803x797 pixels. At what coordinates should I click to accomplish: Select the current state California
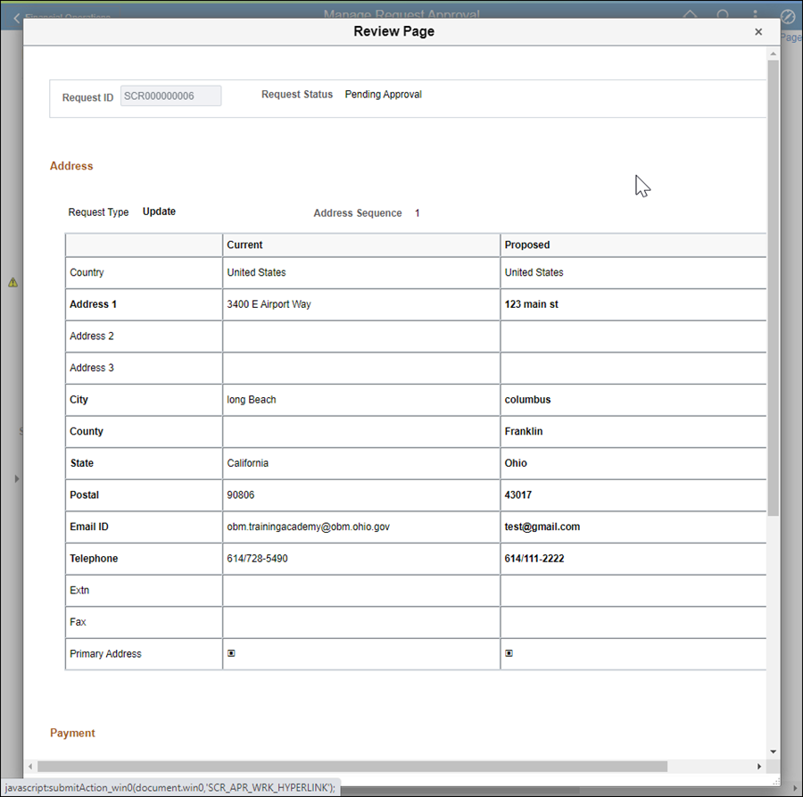tap(247, 463)
